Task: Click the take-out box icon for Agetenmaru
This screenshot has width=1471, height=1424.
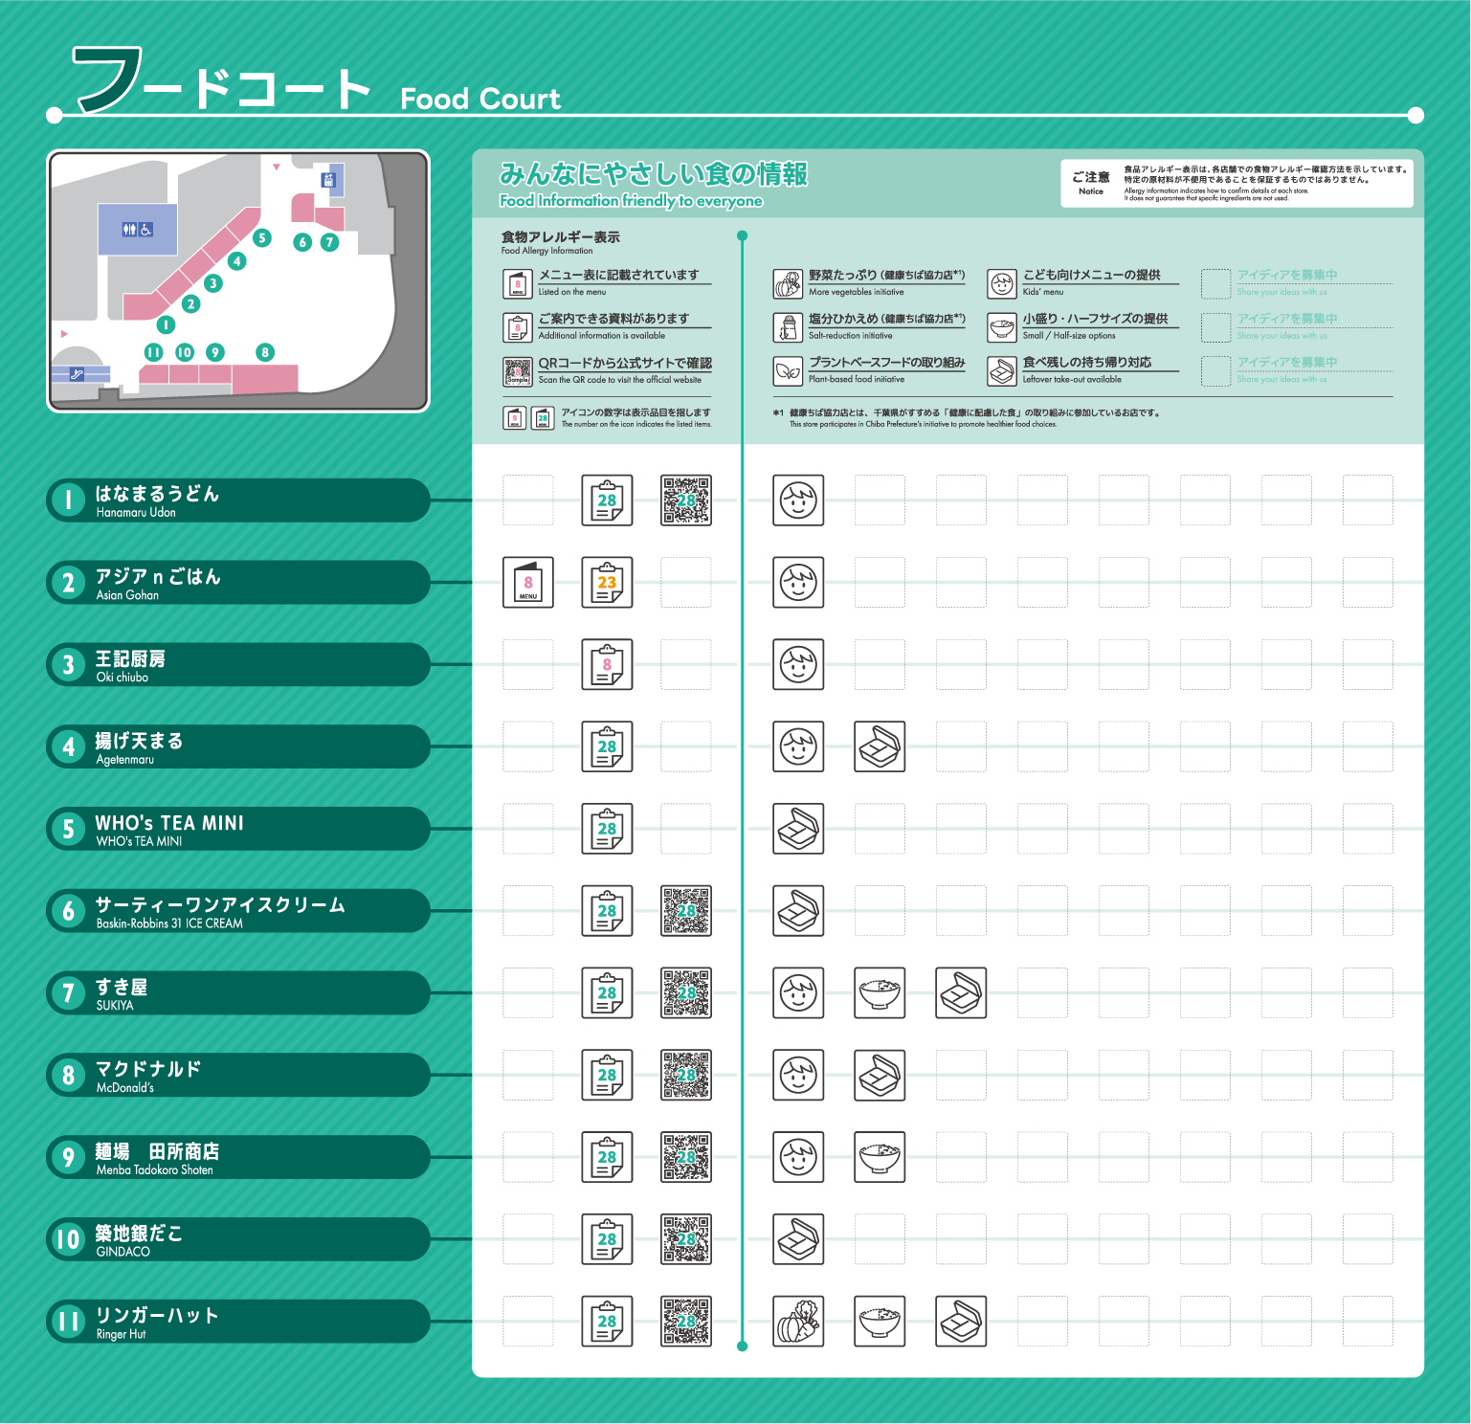Action: (x=879, y=746)
